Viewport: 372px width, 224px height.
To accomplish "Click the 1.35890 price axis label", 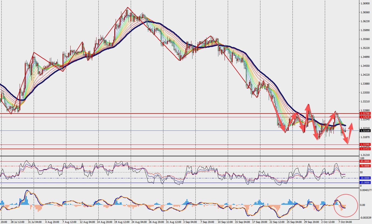I will click(x=365, y=30).
